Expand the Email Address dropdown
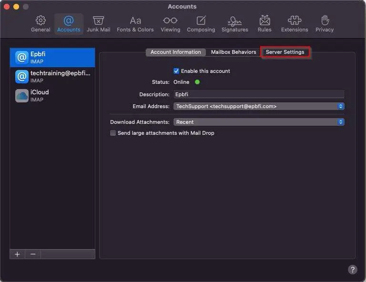 pyautogui.click(x=259, y=107)
